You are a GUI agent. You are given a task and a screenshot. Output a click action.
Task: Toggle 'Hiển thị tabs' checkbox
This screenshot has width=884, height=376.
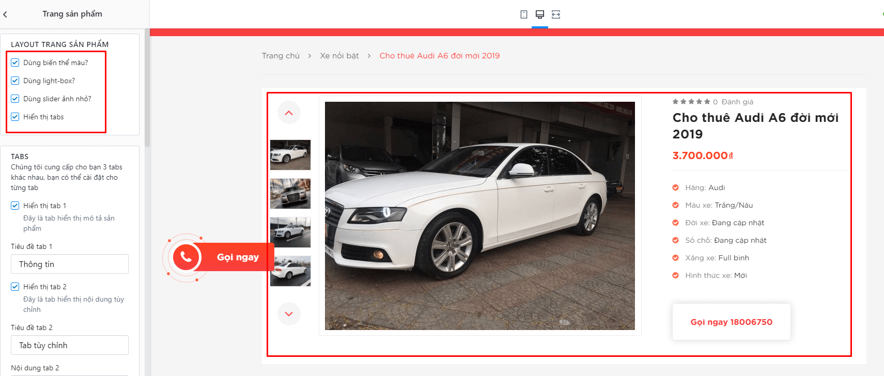[15, 117]
